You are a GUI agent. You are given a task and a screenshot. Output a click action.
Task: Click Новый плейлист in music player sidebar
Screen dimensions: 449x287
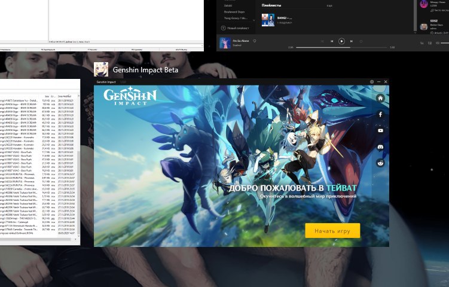[x=235, y=28]
